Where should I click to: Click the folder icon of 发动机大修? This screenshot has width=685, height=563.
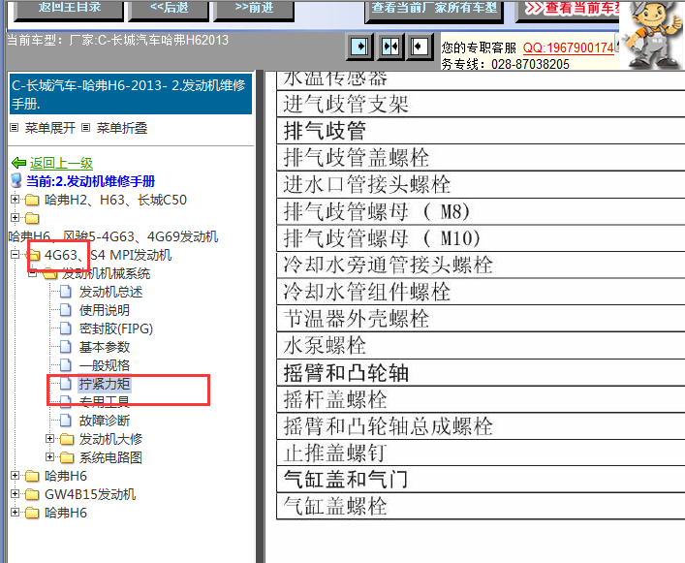tap(67, 439)
